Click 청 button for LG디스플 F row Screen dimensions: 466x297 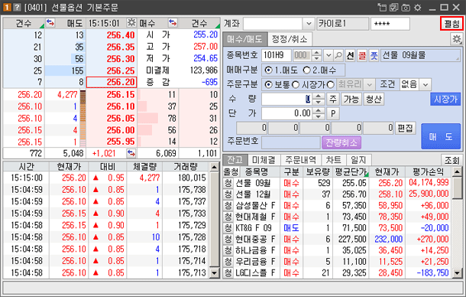tap(228, 273)
